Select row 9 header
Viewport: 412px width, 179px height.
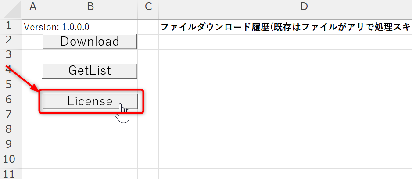[11, 144]
